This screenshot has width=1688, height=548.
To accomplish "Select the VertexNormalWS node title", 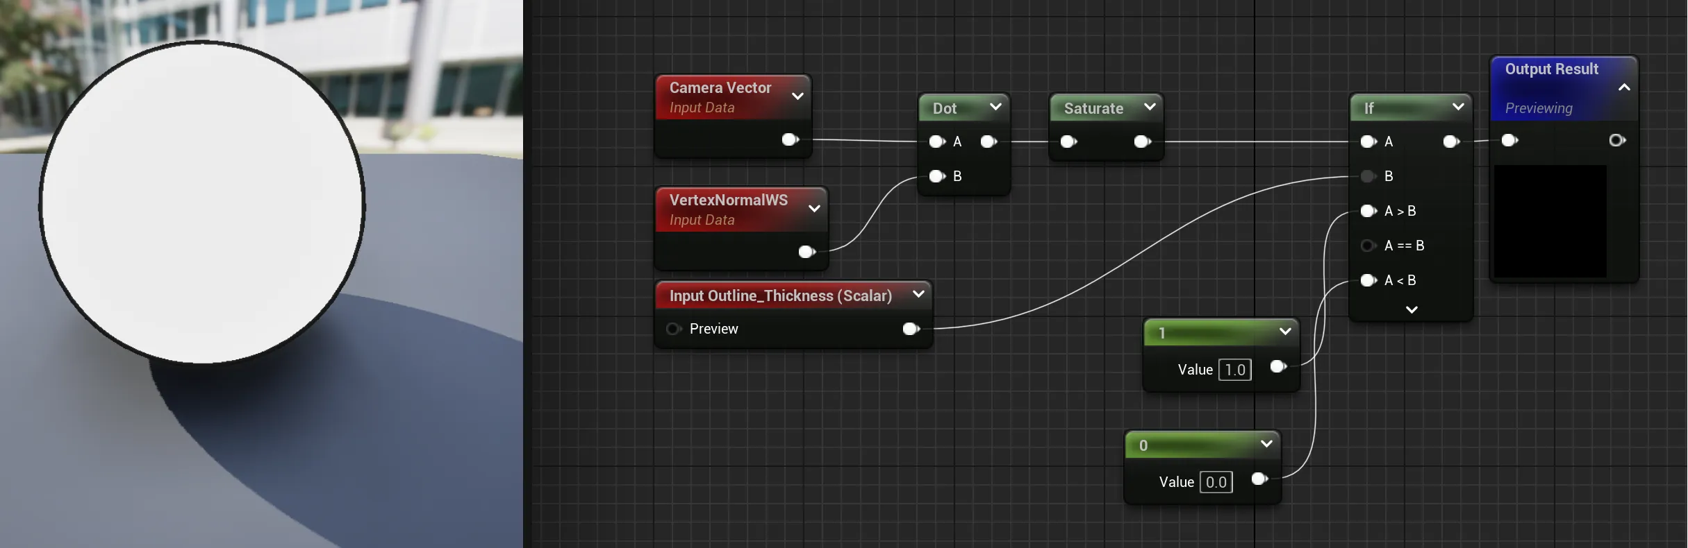I will pyautogui.click(x=729, y=200).
